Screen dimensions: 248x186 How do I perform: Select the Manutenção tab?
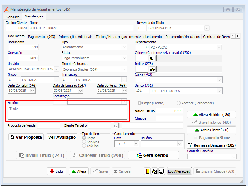tap(34, 16)
